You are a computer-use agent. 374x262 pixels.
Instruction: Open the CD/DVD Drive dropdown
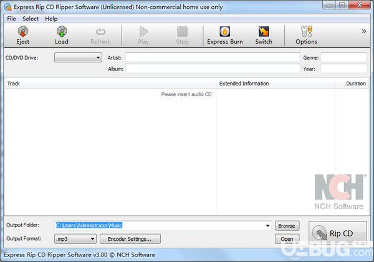point(78,57)
